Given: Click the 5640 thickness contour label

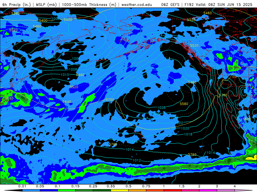Looking at the screenshot, I should pos(67,102).
